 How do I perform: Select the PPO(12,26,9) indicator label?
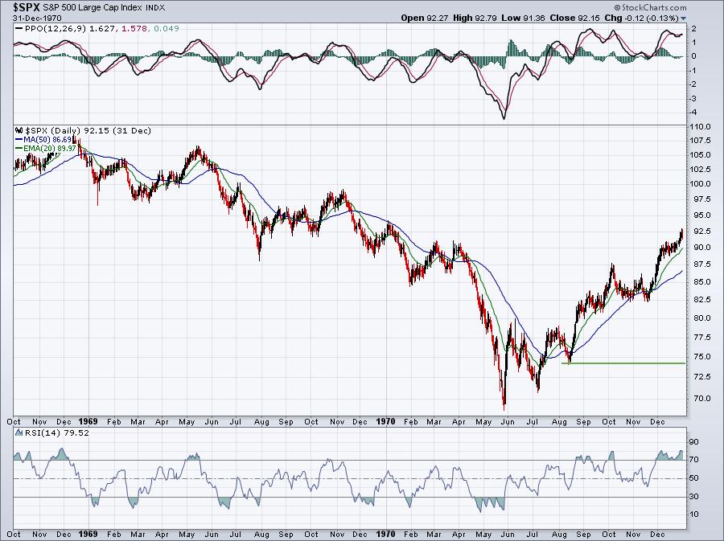tap(56, 28)
